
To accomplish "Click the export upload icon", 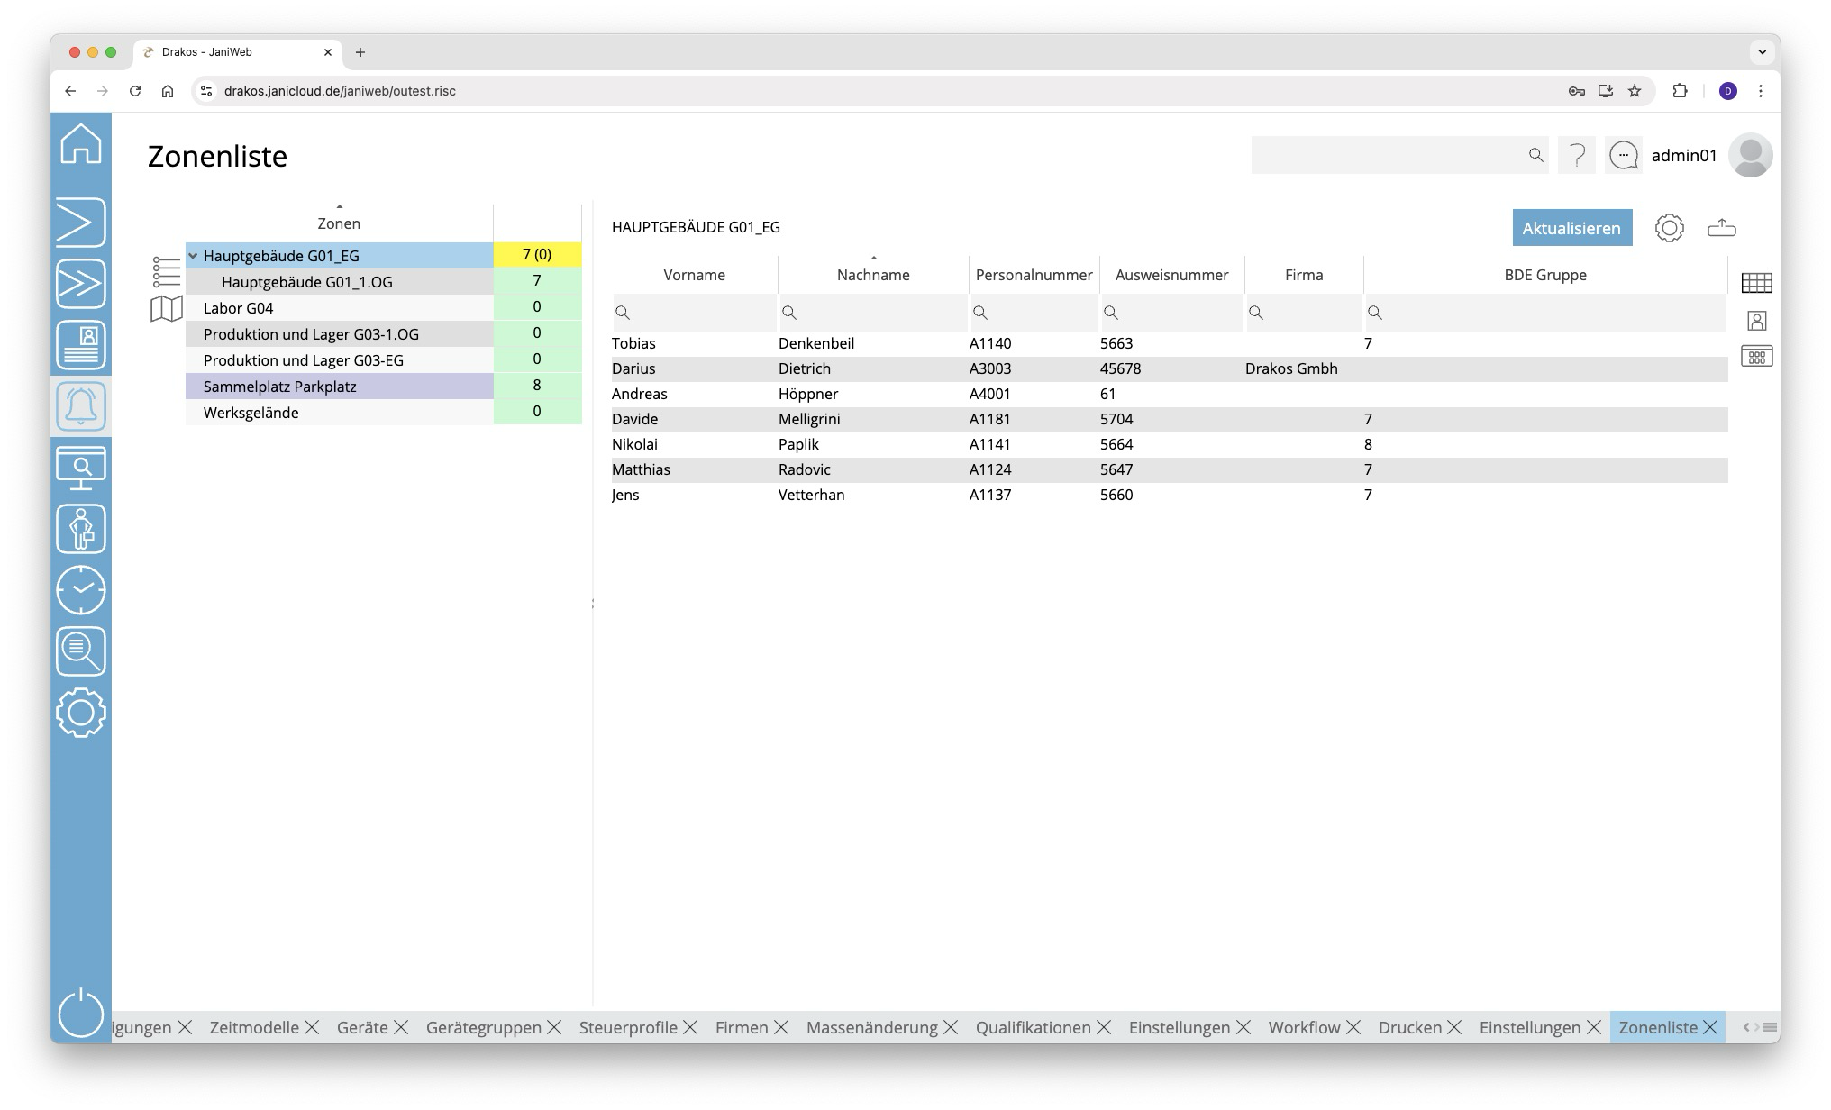I will tap(1721, 228).
